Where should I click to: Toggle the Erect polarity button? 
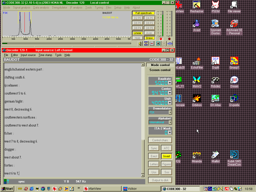[x=154, y=156]
